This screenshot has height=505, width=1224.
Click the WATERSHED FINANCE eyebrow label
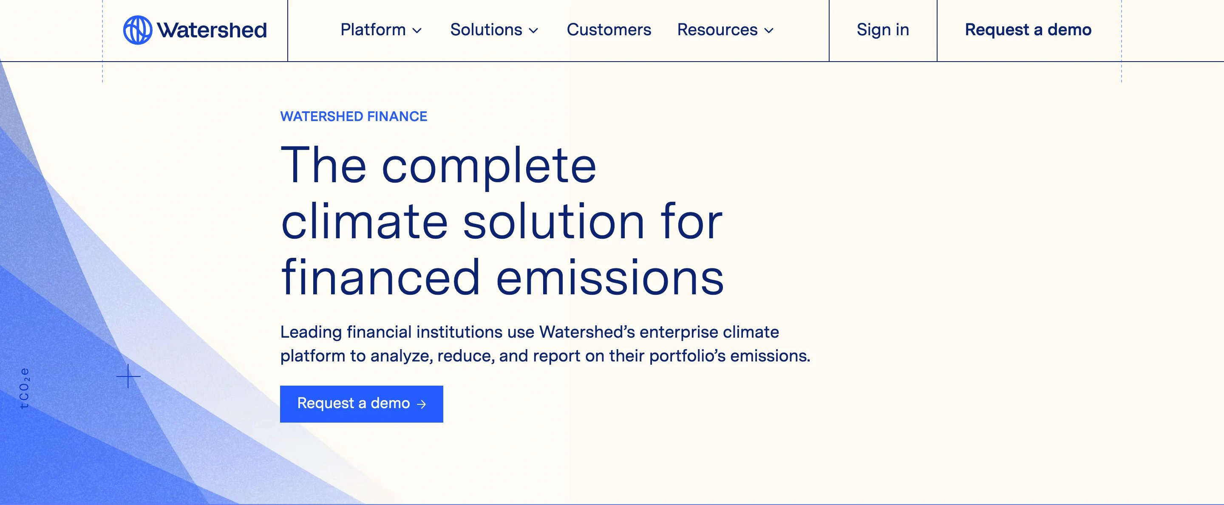[354, 116]
